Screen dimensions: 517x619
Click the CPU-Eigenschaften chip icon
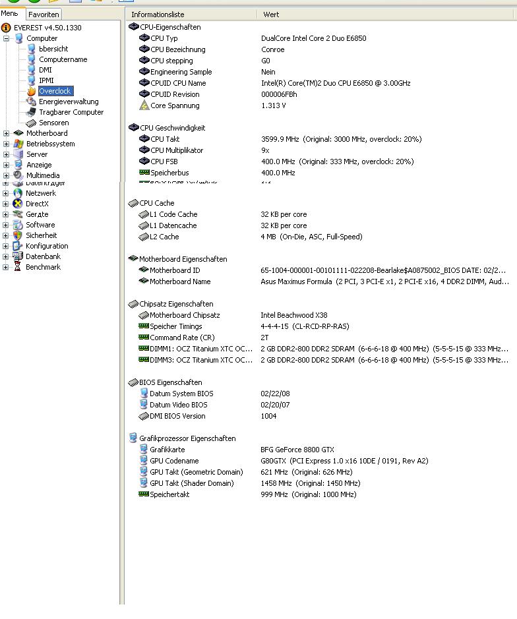[x=133, y=27]
